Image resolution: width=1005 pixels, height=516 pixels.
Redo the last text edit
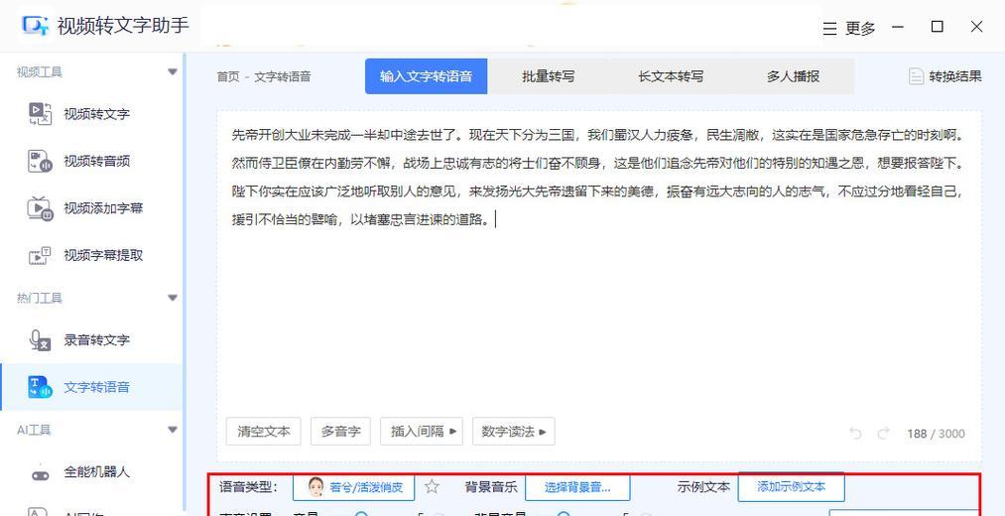pos(883,434)
